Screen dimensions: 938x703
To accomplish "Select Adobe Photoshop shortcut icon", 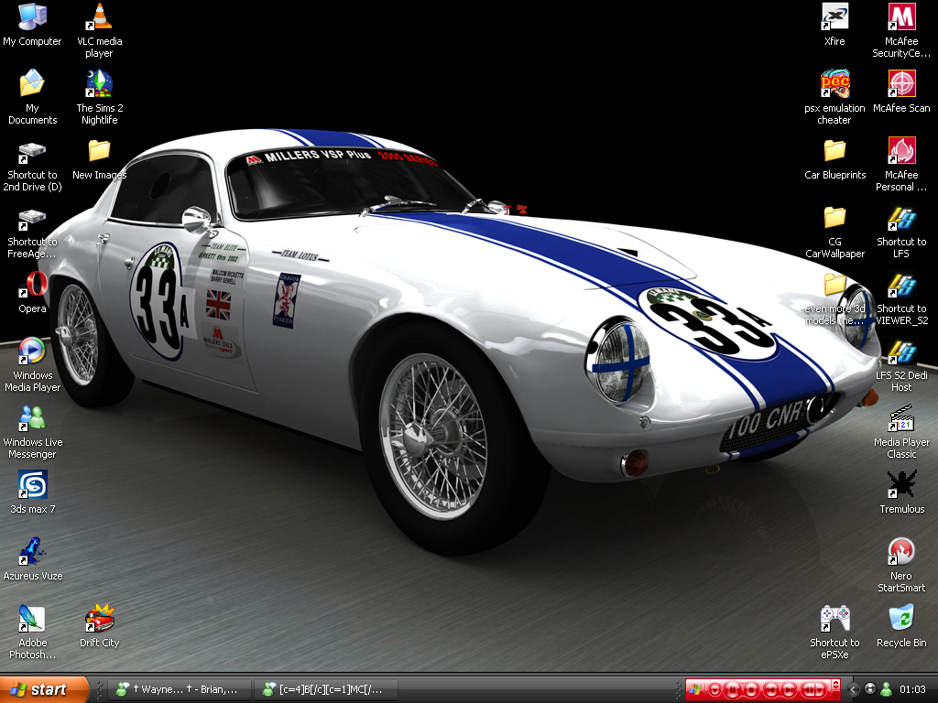I will point(32,632).
